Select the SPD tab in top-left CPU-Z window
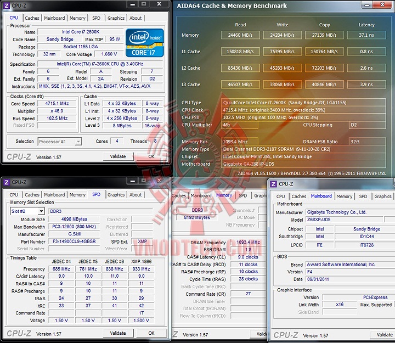Screen dimensions: 395x343 [96, 18]
